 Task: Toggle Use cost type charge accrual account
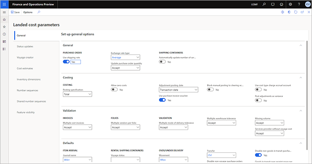tap(258, 89)
